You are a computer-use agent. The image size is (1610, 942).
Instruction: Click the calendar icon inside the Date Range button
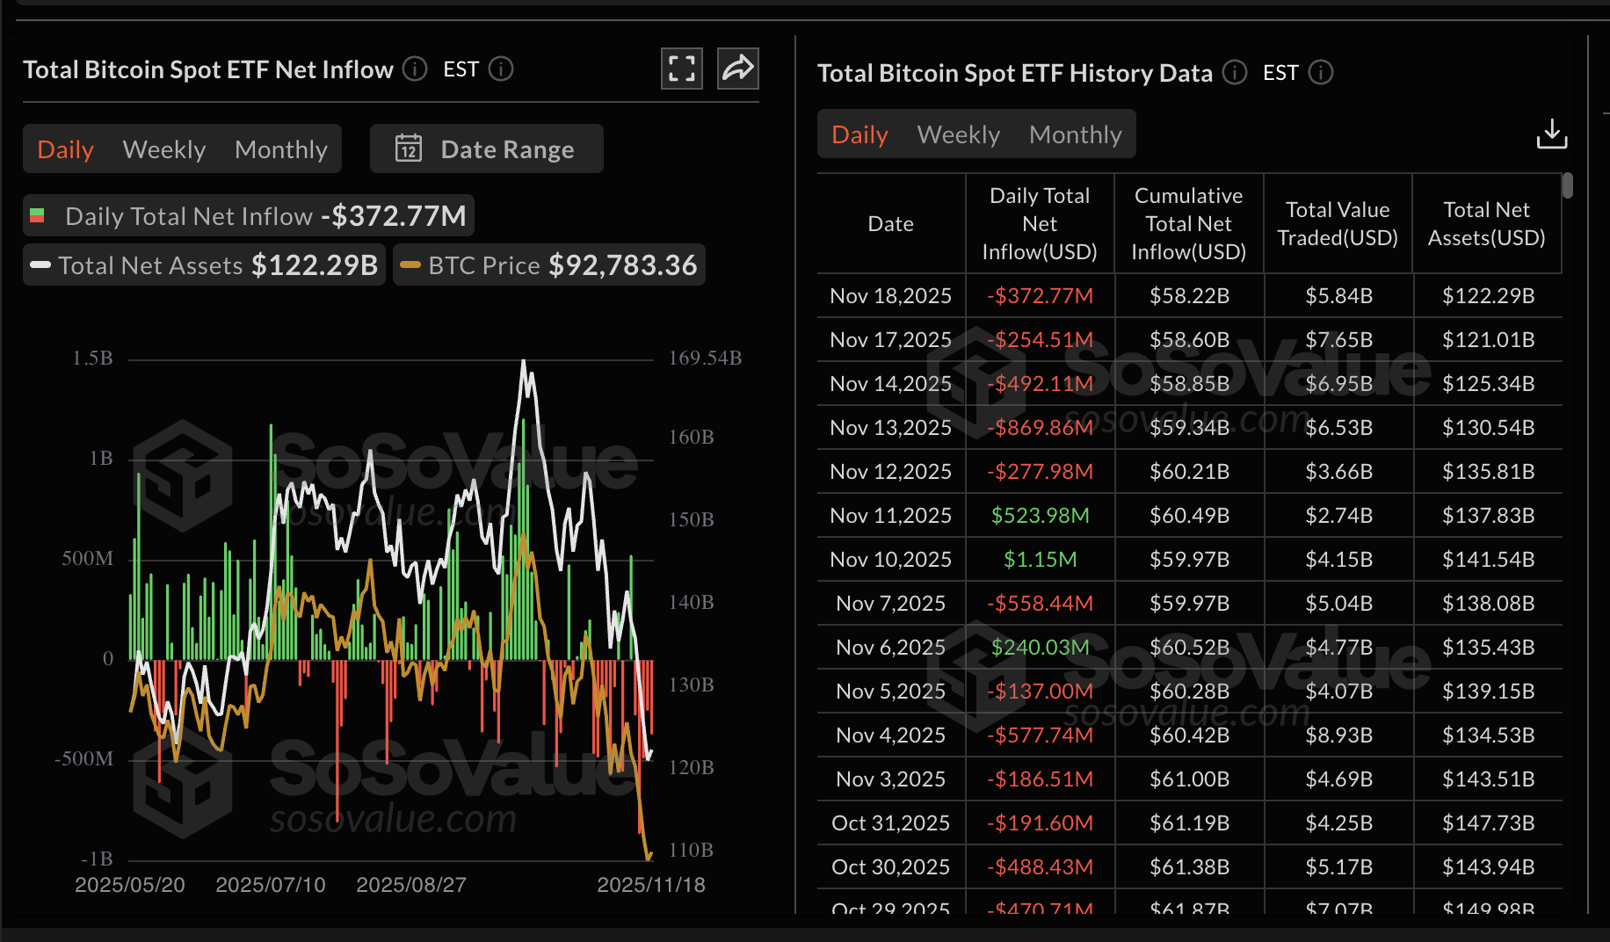tap(408, 149)
